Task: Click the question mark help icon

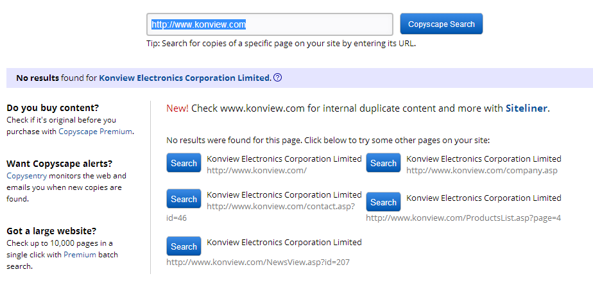Action: (278, 78)
